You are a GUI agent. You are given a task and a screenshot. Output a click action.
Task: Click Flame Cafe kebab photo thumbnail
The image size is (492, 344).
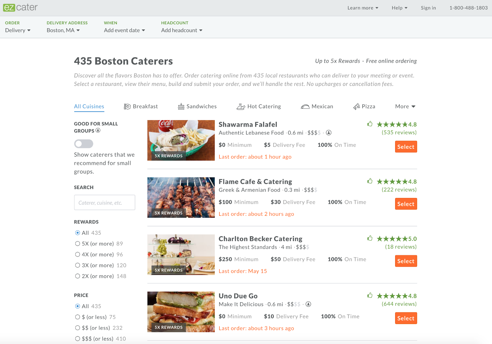click(181, 198)
